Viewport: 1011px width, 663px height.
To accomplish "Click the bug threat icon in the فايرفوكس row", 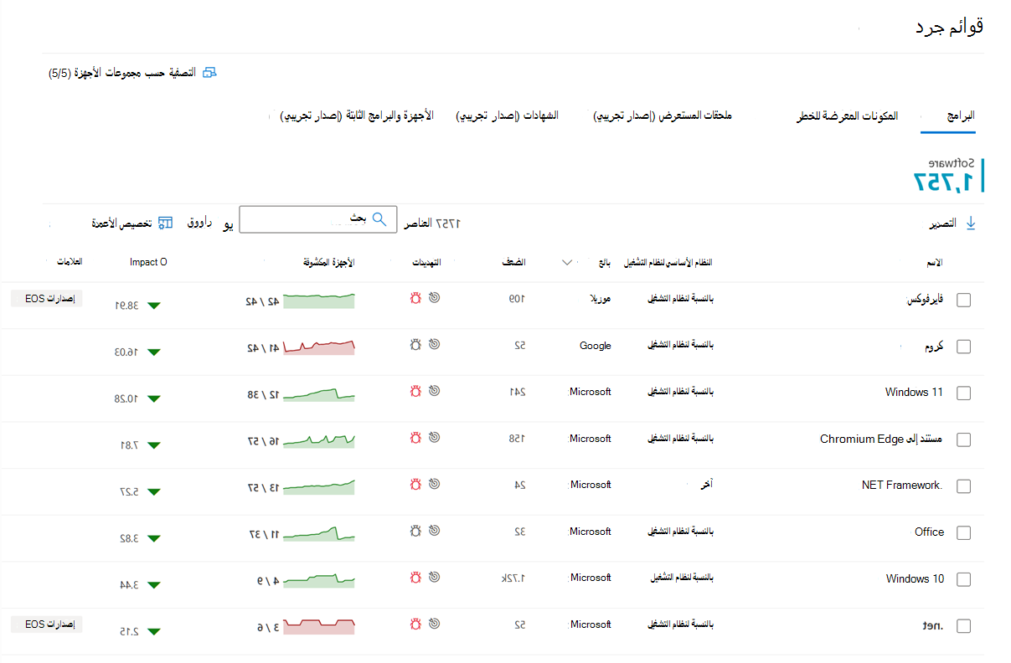I will click(x=415, y=297).
